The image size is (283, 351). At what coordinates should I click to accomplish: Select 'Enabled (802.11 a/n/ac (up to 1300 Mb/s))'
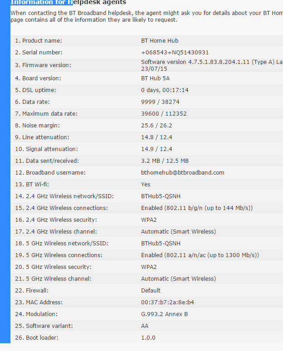pyautogui.click(x=200, y=255)
